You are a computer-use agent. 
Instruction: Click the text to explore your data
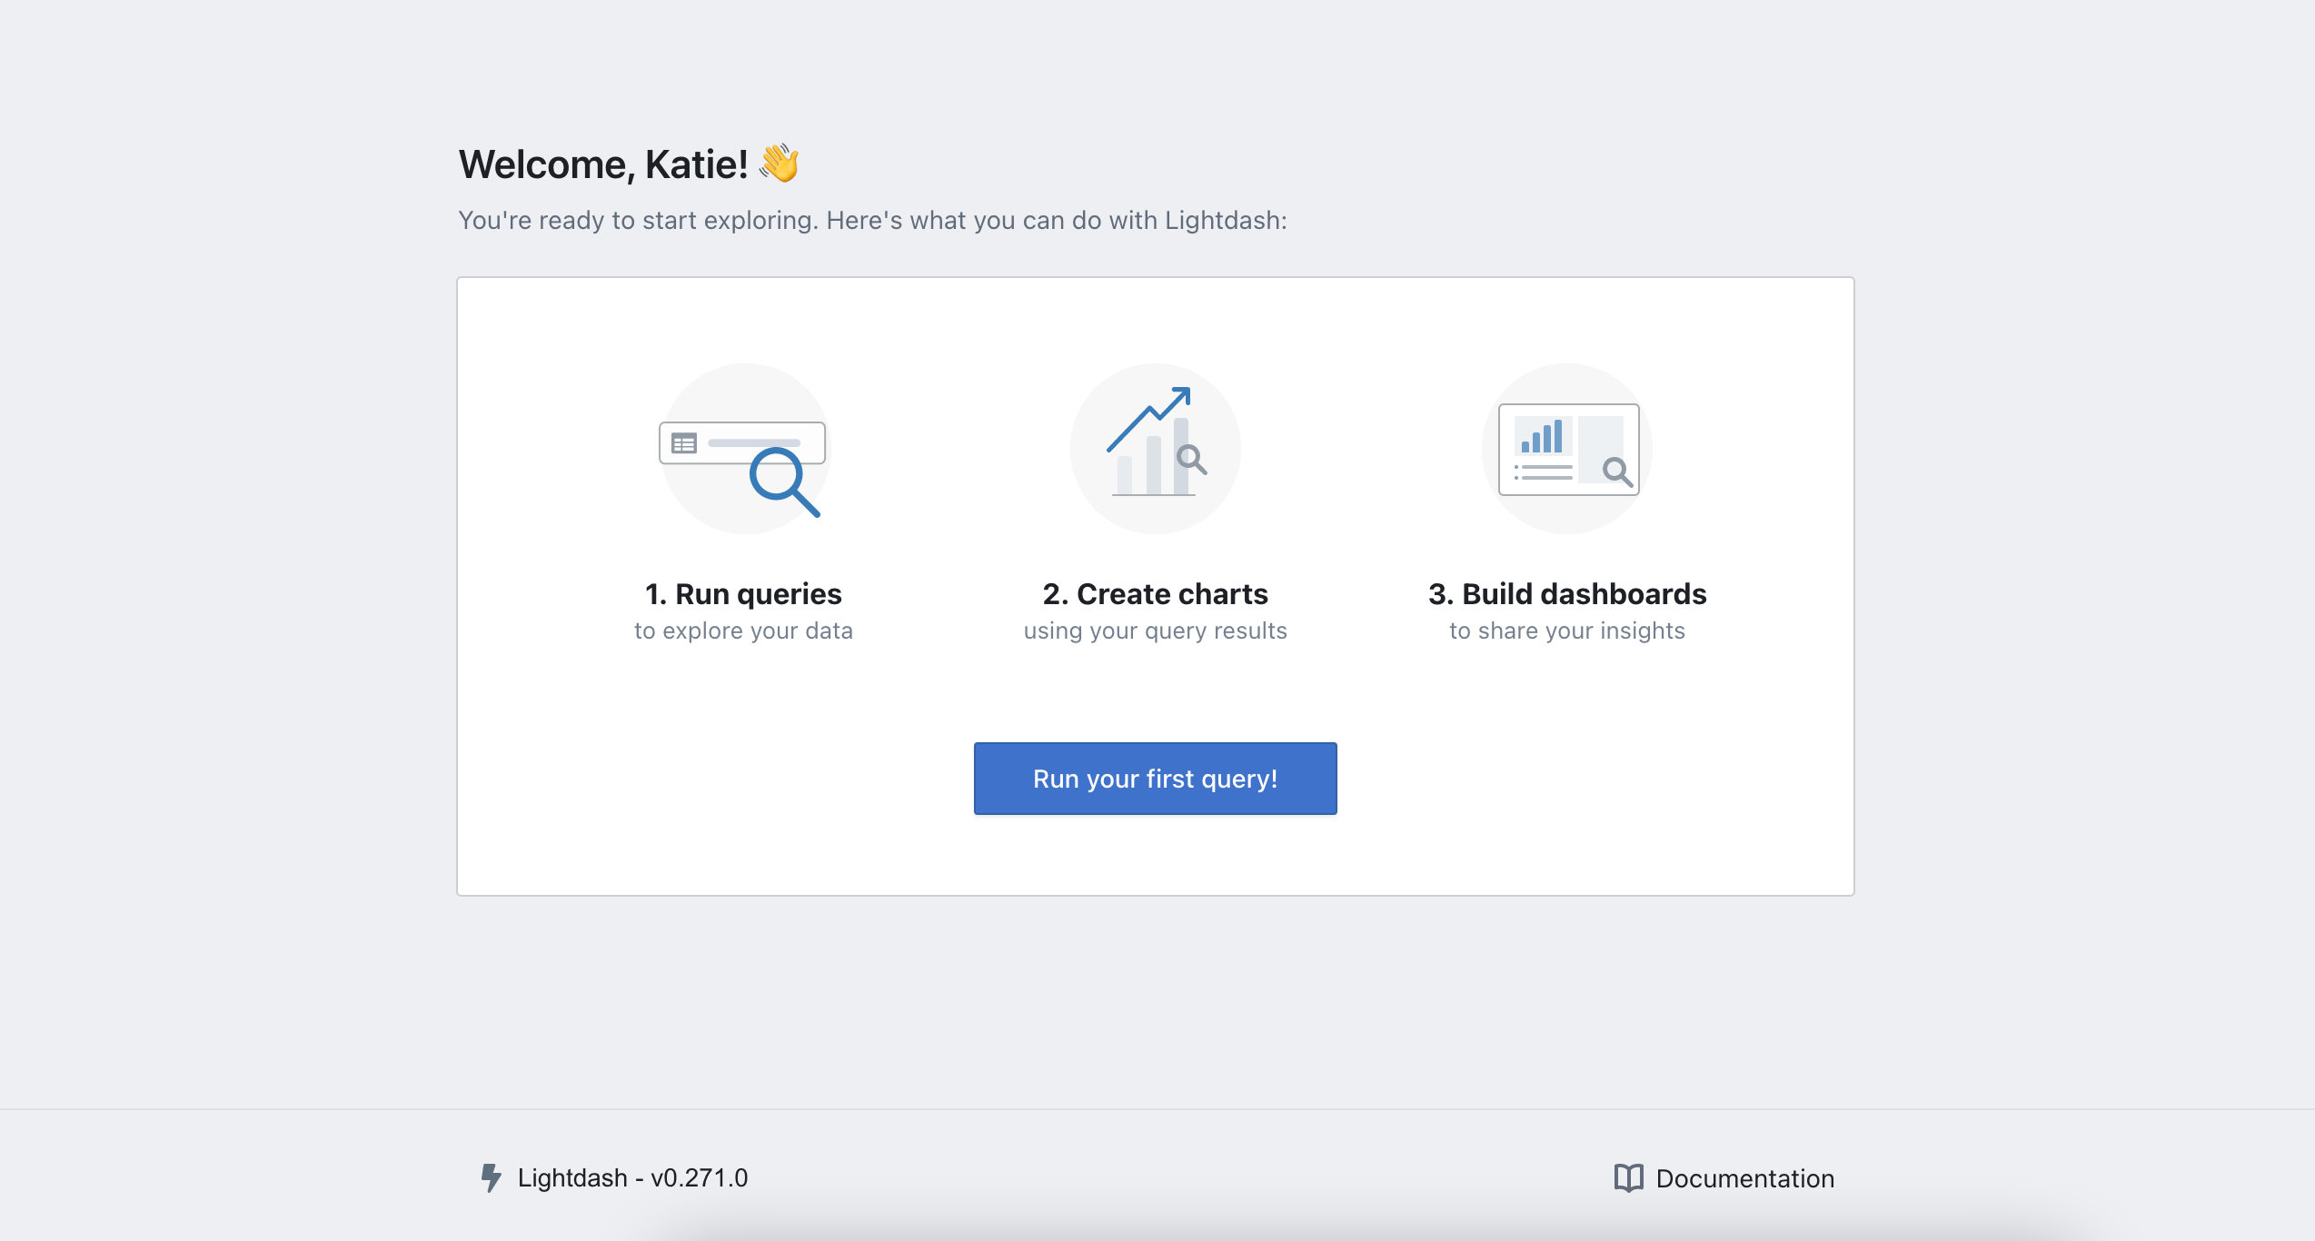pyautogui.click(x=743, y=630)
